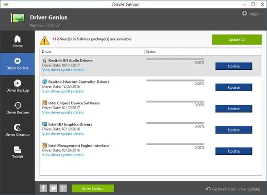This screenshot has width=267, height=195.
Task: Update Intel Management Engine Interface
Action: (234, 151)
